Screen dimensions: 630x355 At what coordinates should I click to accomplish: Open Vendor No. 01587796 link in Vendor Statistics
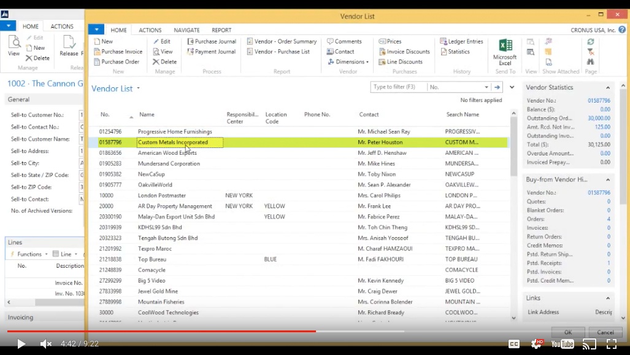point(599,101)
